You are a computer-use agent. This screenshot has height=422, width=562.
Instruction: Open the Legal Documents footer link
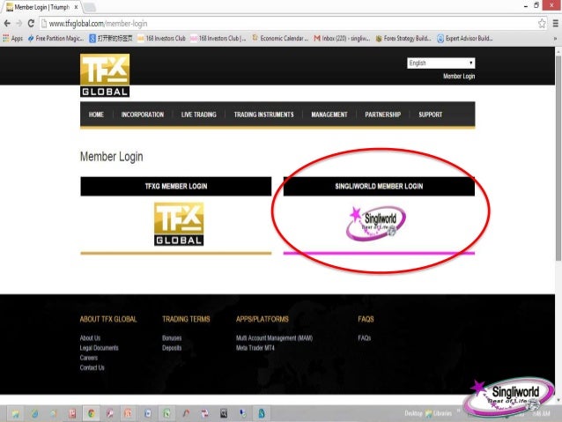tap(99, 348)
